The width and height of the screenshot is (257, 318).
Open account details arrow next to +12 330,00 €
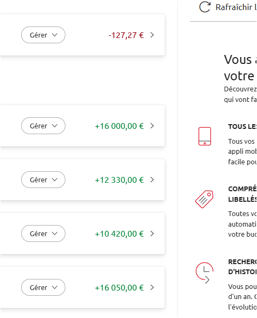point(152,180)
